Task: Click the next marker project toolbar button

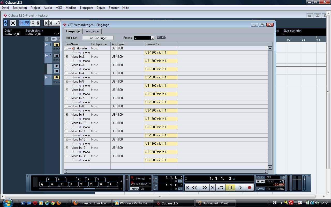Action: click(51, 23)
